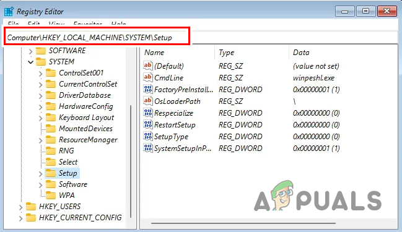The image size is (402, 232).
Task: Click the string icon beside OsLoaderPath
Action: pos(148,101)
